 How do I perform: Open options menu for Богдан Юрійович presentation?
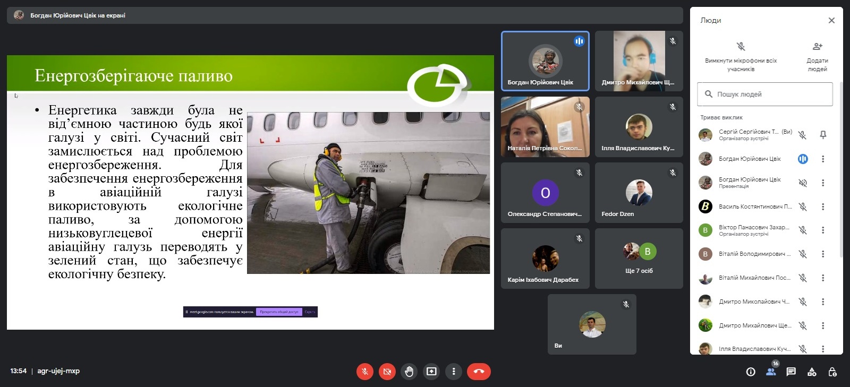point(823,183)
